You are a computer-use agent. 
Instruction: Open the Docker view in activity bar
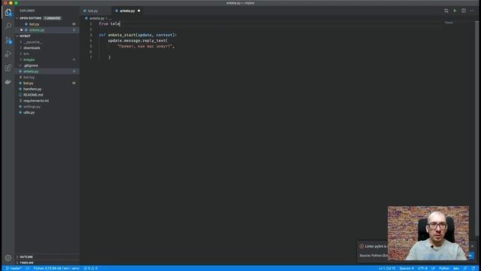pos(8,82)
